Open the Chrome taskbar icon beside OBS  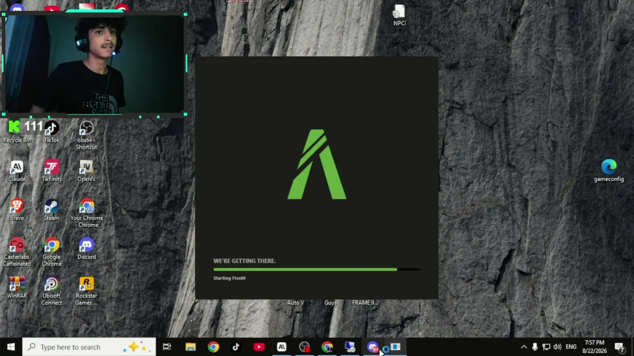pyautogui.click(x=327, y=347)
